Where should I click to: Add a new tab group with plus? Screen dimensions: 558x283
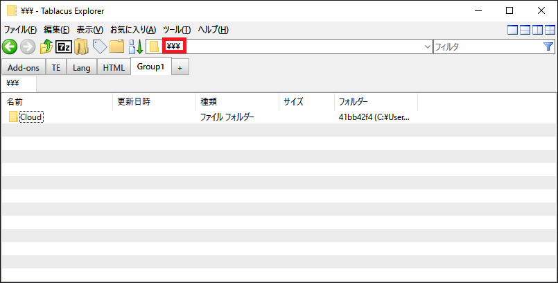[180, 67]
